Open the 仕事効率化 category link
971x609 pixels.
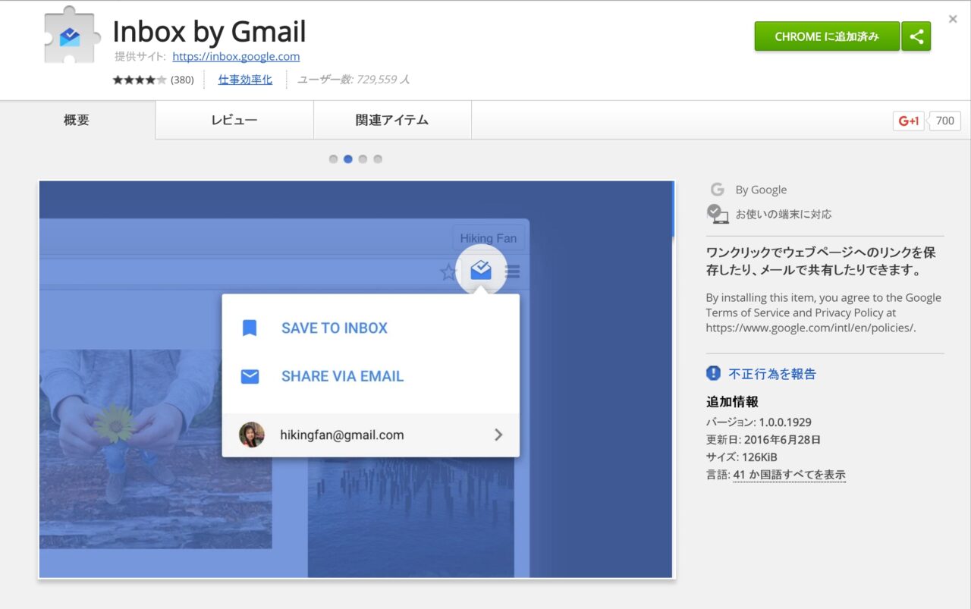coord(245,80)
